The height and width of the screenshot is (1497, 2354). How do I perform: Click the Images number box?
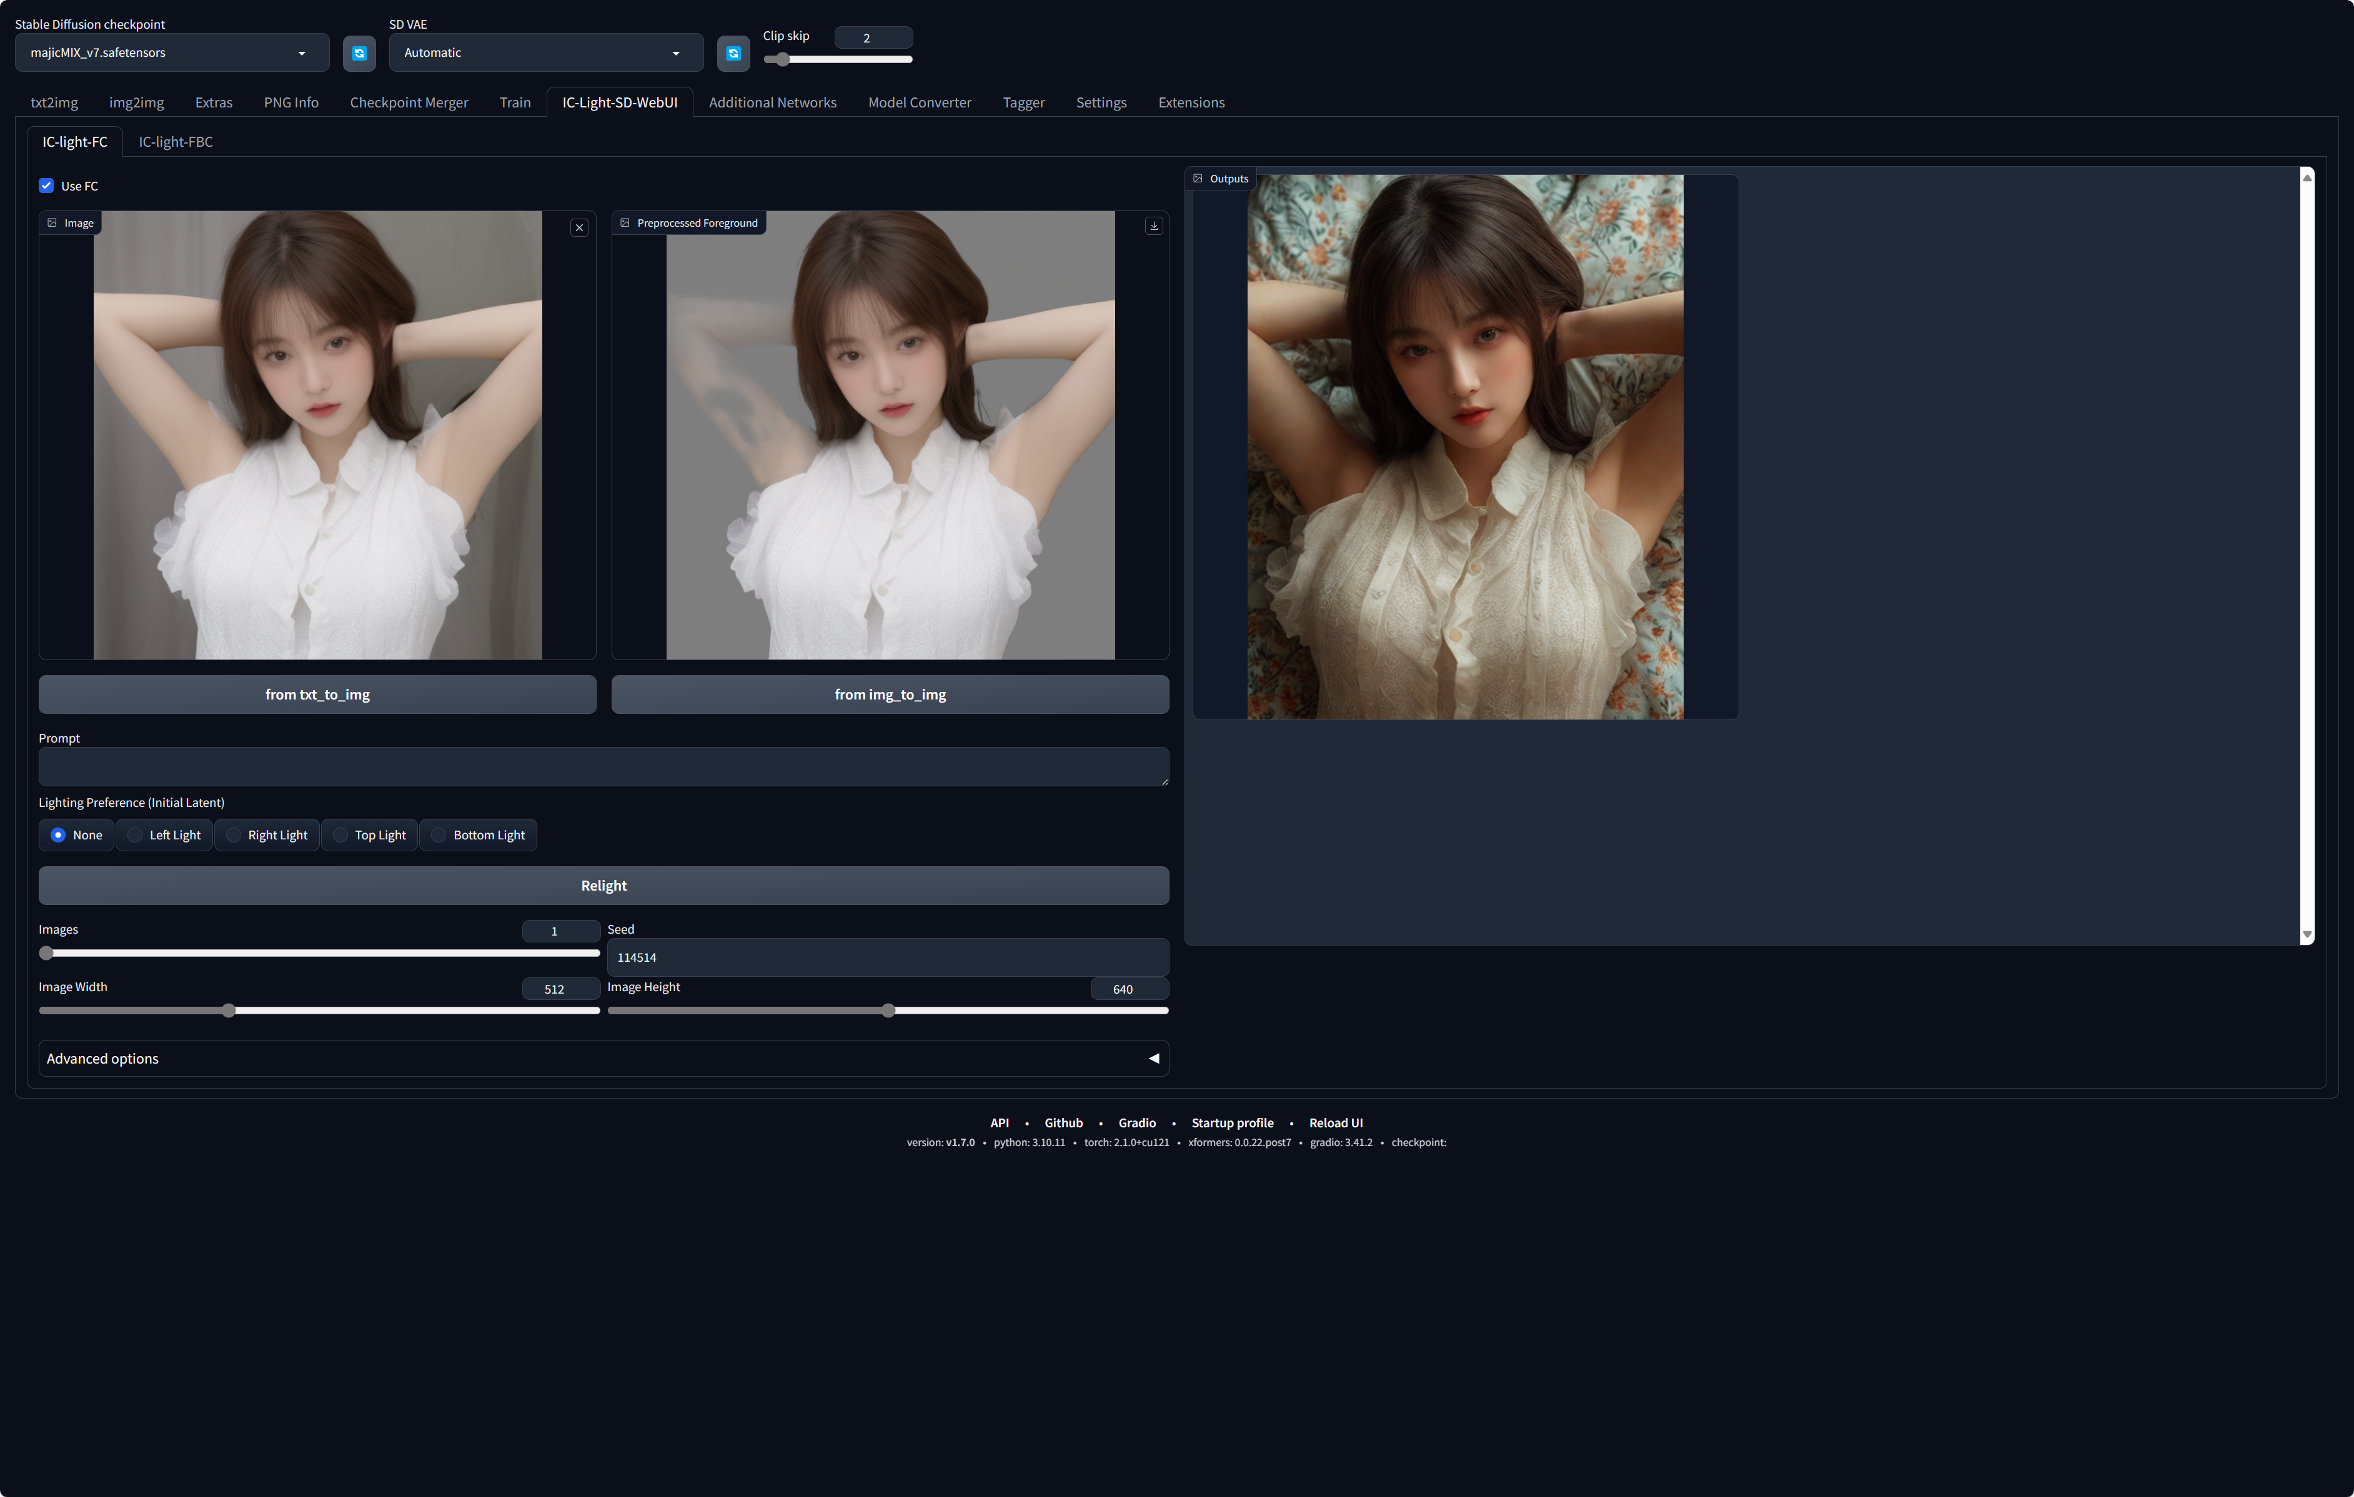coord(560,931)
